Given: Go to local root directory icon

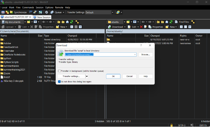Looking at the screenshot, I should (63, 22).
